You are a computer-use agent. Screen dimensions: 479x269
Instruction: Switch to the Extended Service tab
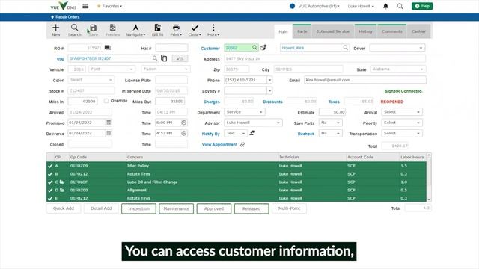332,31
